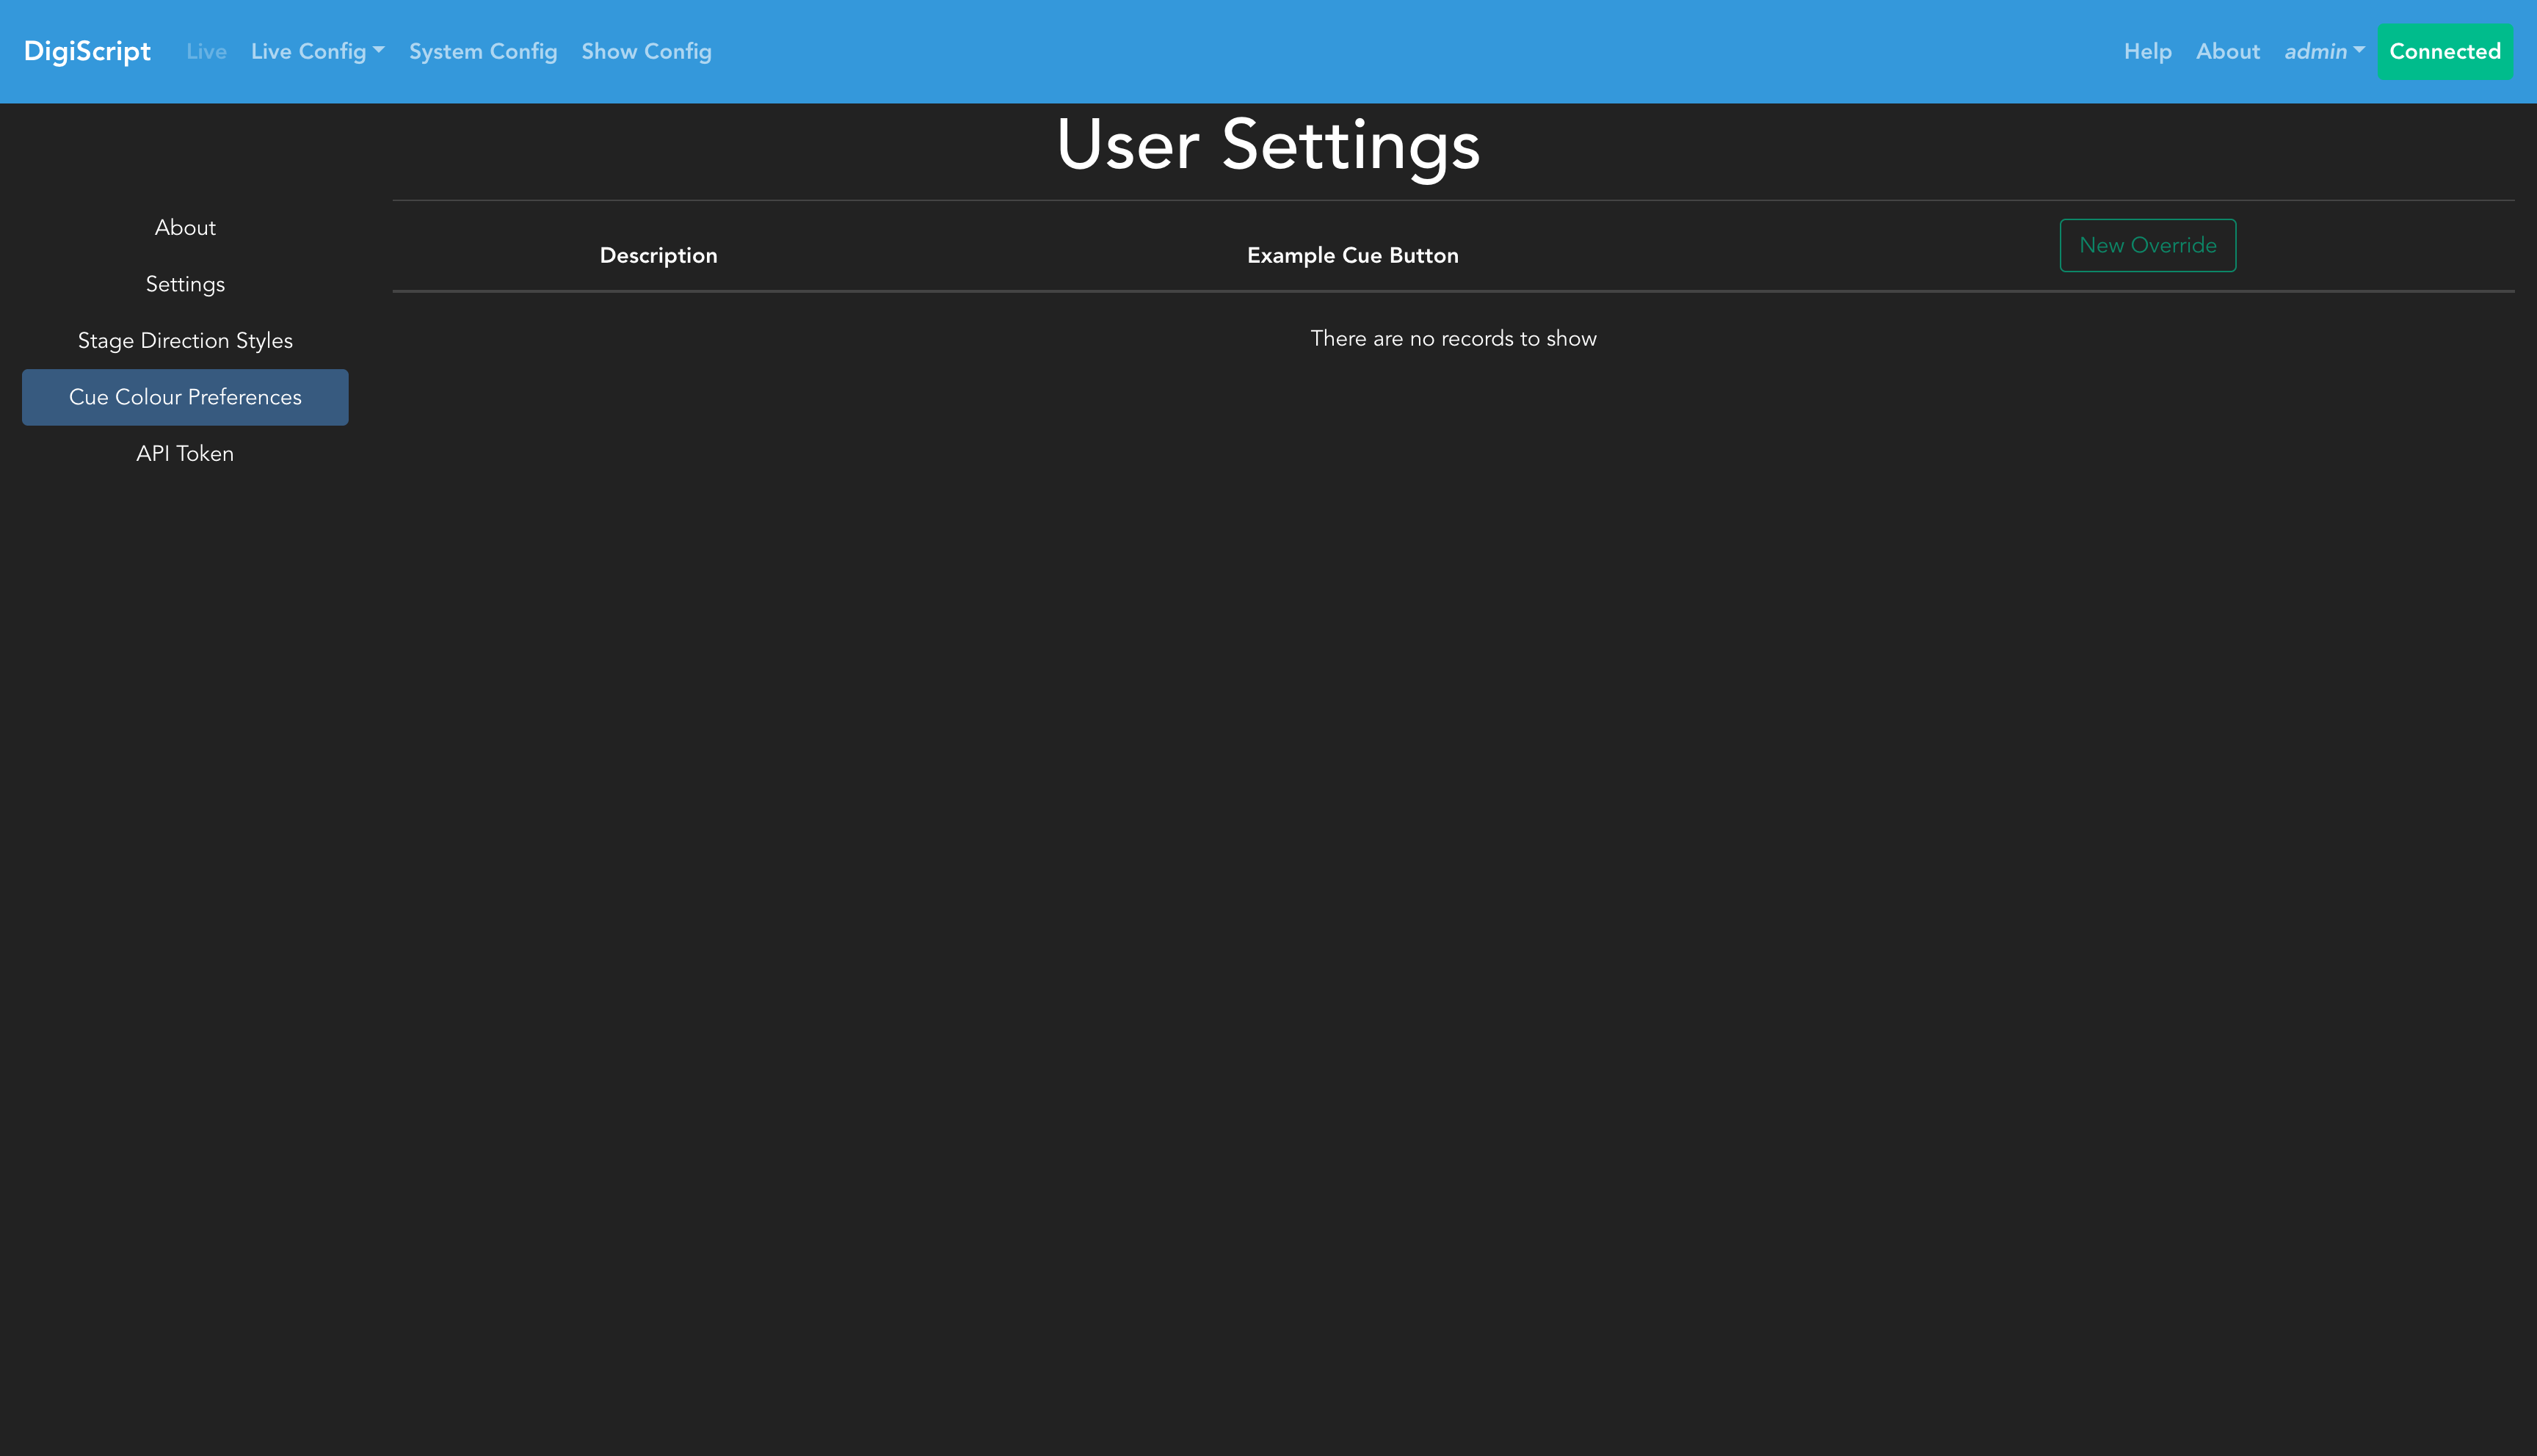The height and width of the screenshot is (1456, 2537).
Task: Click the caret arrow beside admin
Action: coord(2359,50)
